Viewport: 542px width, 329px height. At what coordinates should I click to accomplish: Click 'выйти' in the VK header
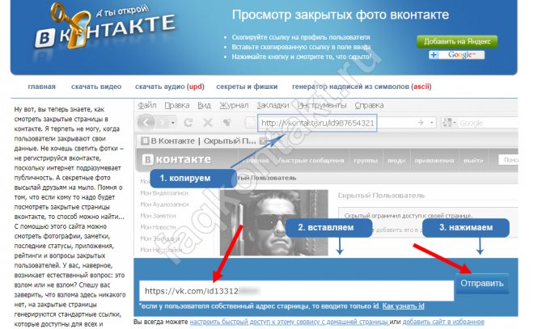(x=473, y=161)
